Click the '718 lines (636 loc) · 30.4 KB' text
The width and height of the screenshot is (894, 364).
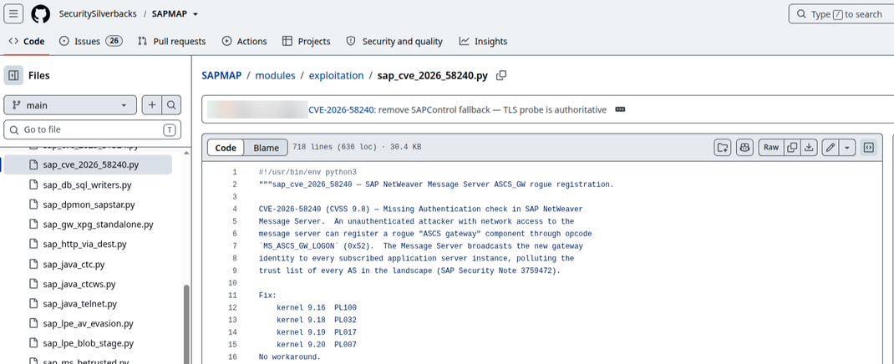tap(357, 147)
